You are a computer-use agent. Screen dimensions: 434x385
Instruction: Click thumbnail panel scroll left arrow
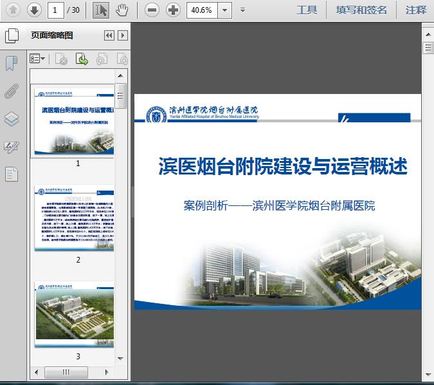click(36, 372)
